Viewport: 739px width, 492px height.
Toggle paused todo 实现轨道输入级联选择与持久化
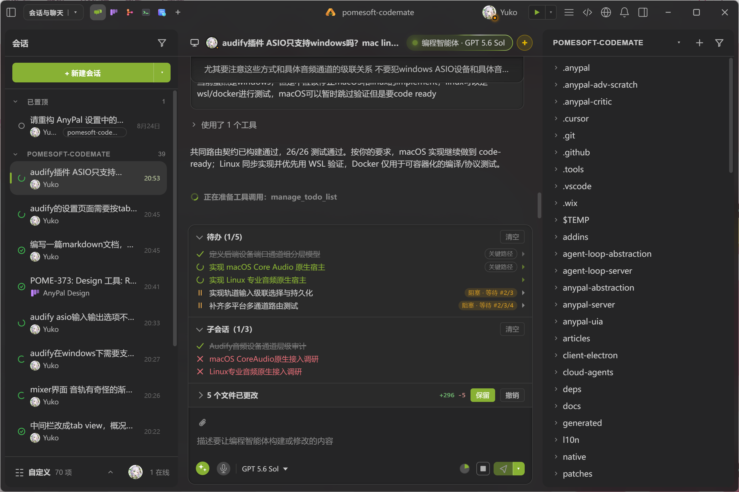[x=200, y=293]
